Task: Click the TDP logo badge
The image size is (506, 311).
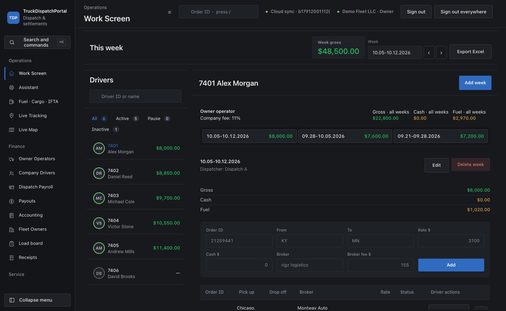Action: (13, 17)
